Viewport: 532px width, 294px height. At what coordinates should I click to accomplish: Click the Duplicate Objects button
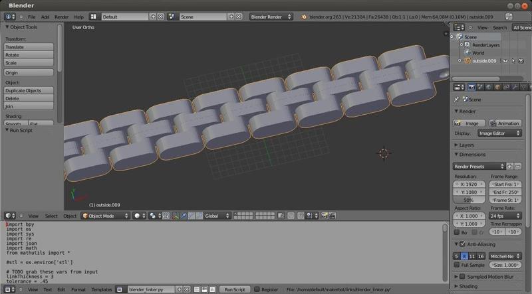click(28, 90)
